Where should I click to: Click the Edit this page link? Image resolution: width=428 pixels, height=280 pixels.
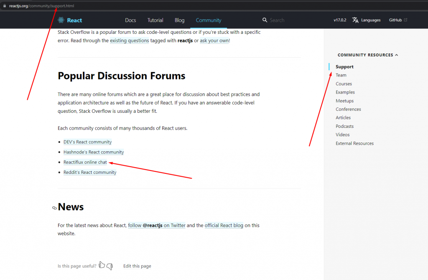point(137,266)
